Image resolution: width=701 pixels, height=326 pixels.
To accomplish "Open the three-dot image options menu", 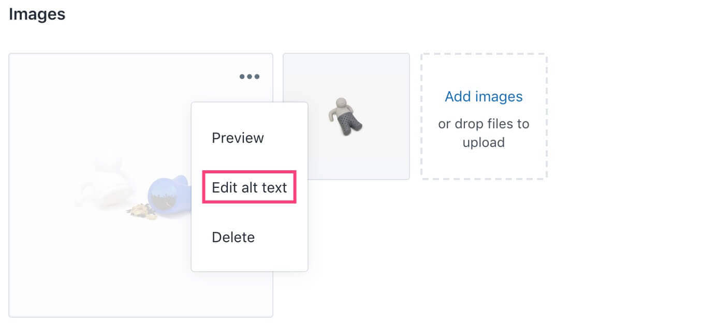I will (x=250, y=77).
